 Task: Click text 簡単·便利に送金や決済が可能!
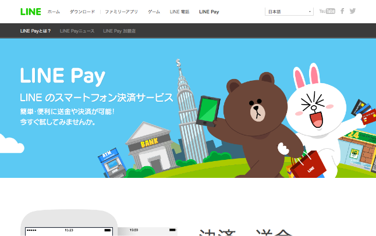68,112
